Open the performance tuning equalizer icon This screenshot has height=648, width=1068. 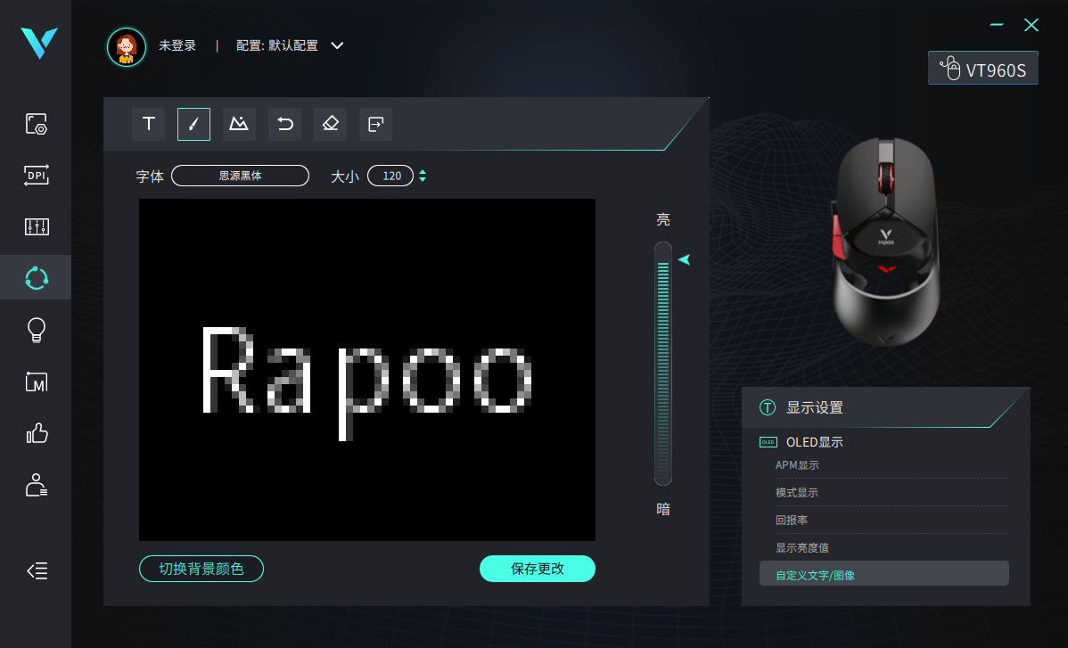pyautogui.click(x=36, y=226)
